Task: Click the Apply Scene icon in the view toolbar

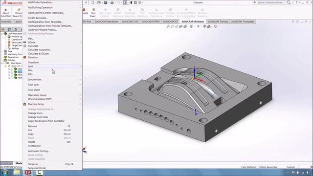Action: 209,26
